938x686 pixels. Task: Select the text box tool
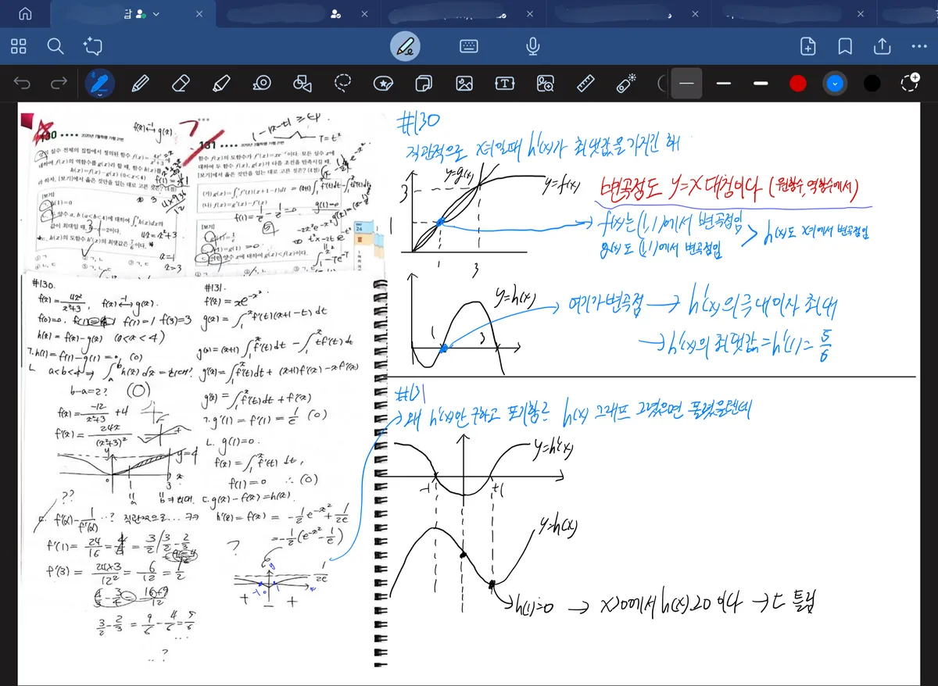point(505,83)
